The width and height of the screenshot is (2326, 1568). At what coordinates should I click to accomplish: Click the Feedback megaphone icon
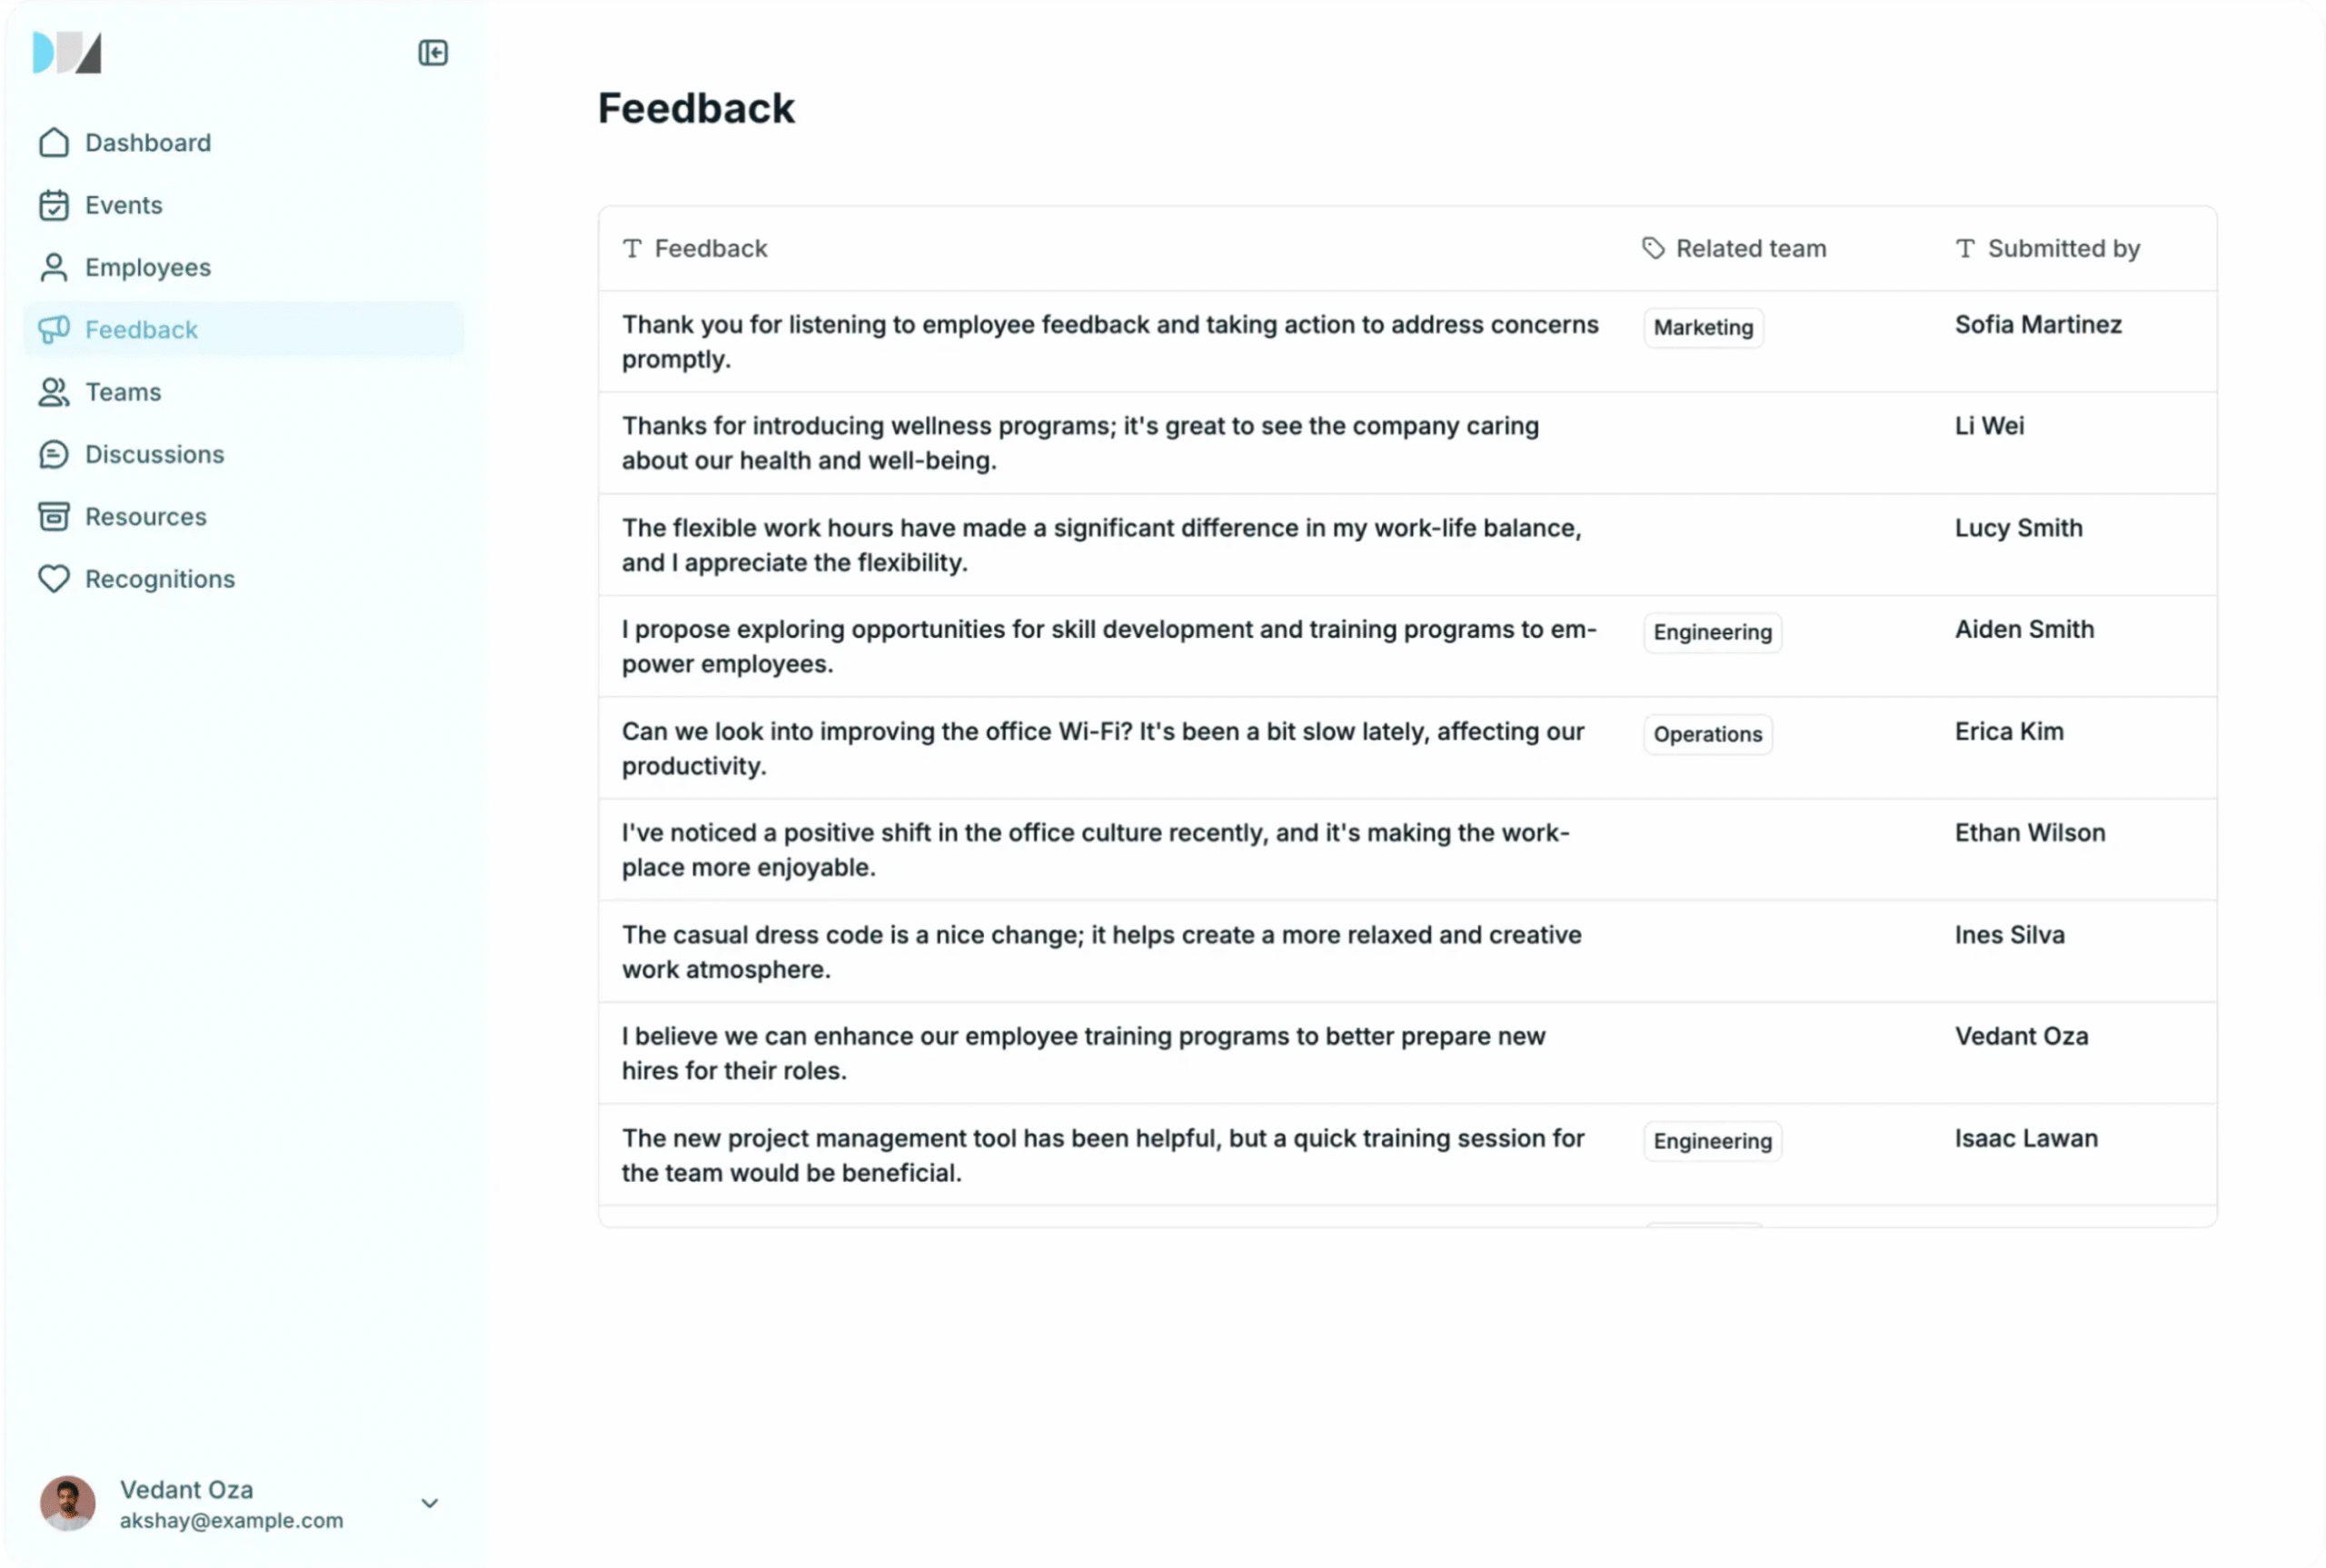tap(54, 330)
